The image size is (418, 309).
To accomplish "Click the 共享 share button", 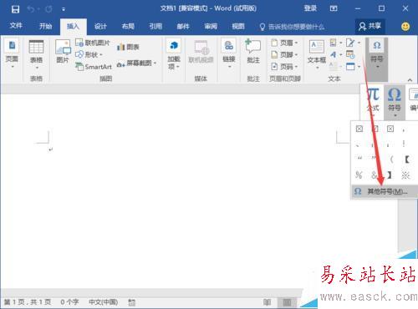I will [370, 27].
